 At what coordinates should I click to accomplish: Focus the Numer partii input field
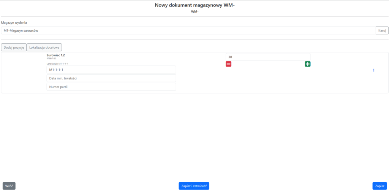[x=111, y=87]
